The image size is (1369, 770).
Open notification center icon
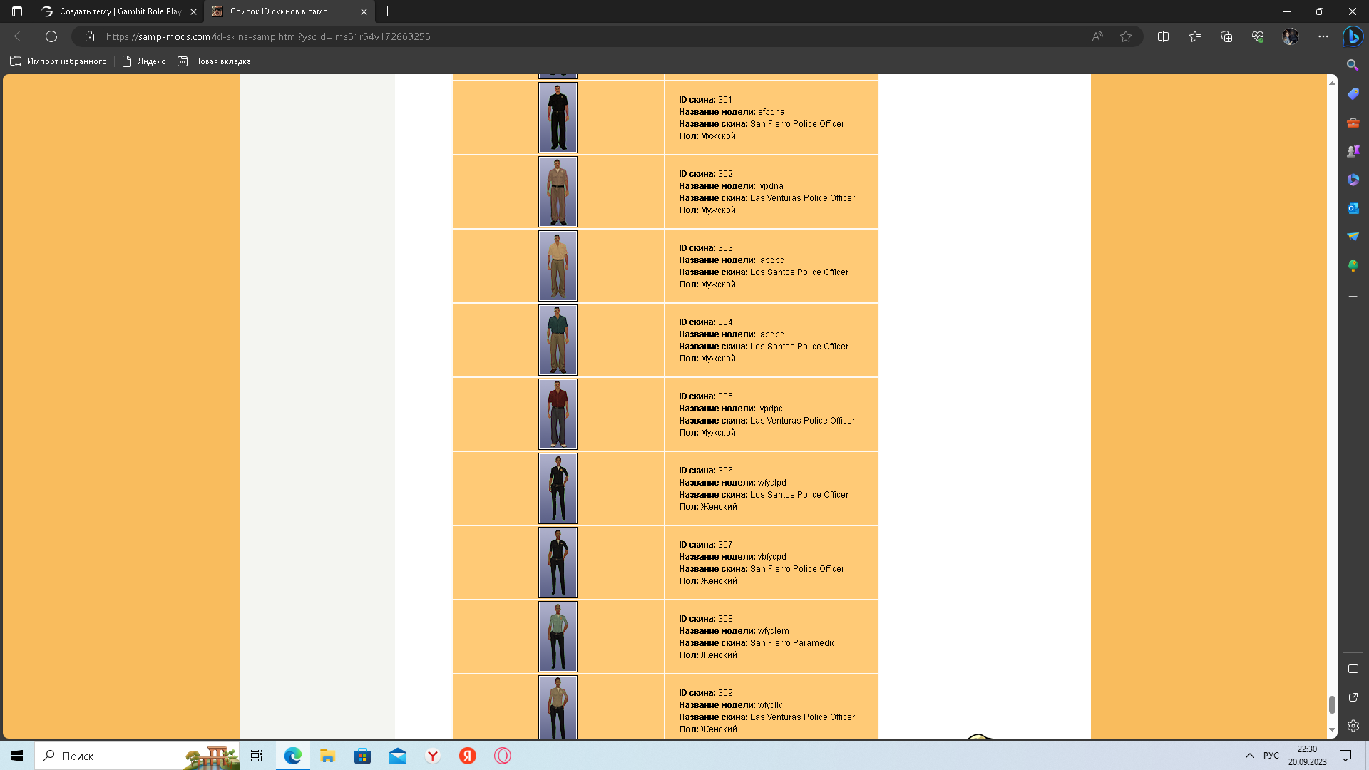(x=1345, y=756)
